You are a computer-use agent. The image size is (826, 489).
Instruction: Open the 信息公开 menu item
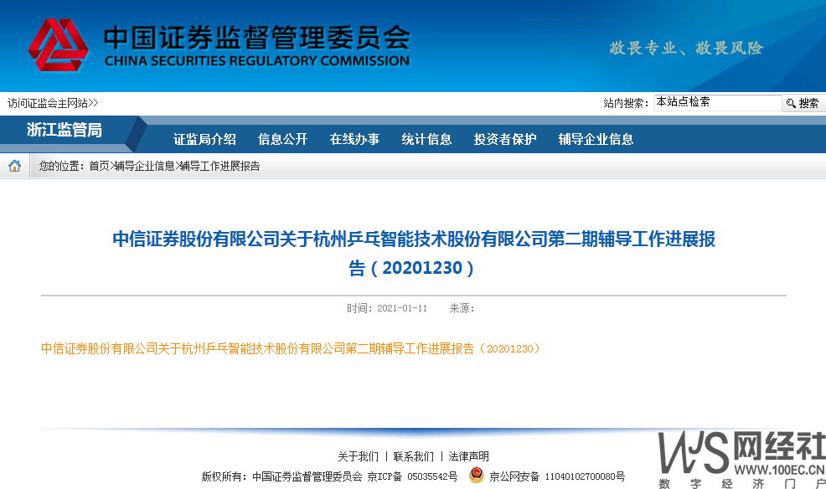coord(282,139)
